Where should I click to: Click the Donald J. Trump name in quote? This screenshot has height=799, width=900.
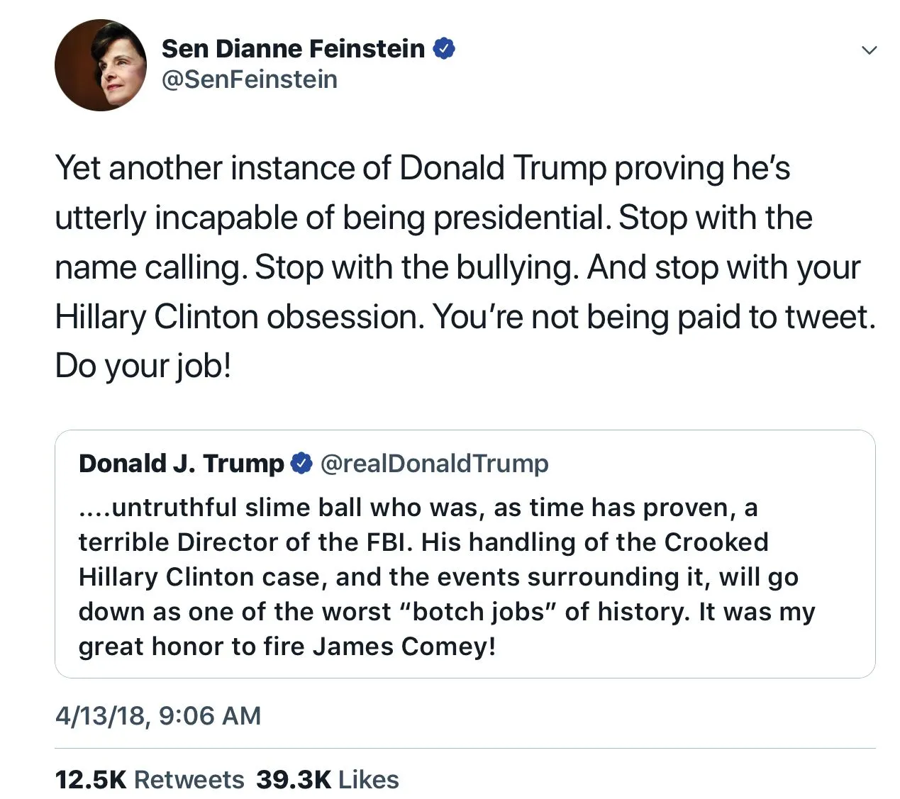pos(181,463)
